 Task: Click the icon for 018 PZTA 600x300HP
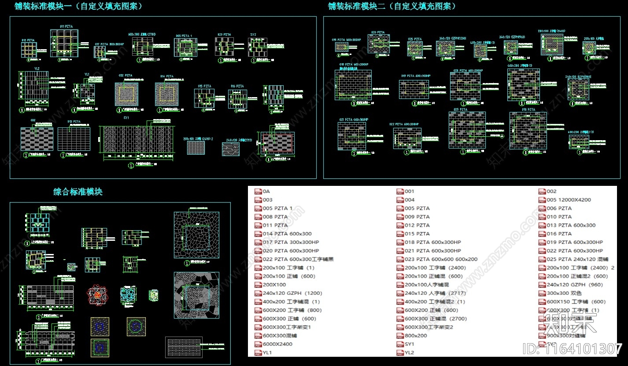point(400,243)
